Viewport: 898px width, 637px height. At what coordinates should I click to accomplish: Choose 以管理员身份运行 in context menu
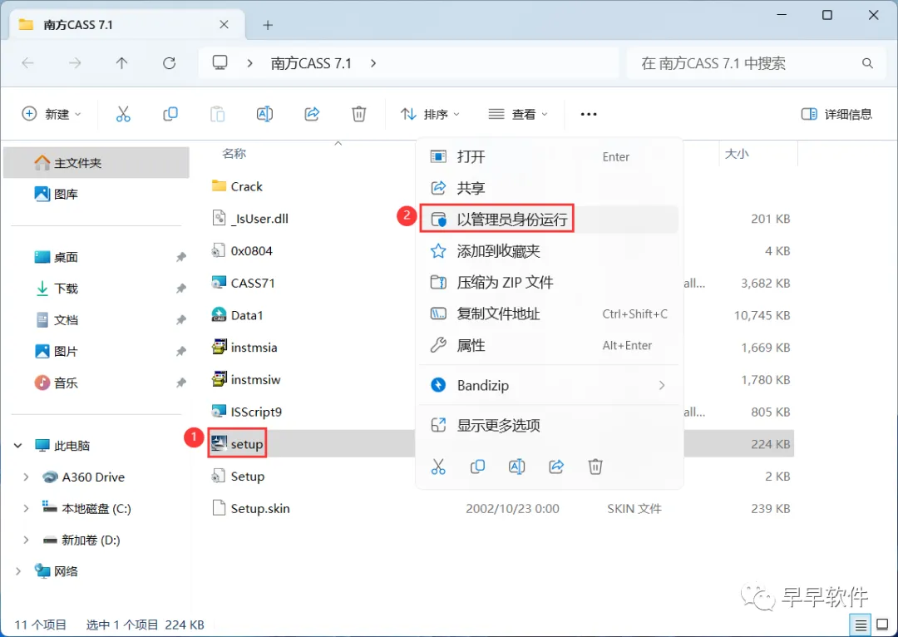pos(550,219)
